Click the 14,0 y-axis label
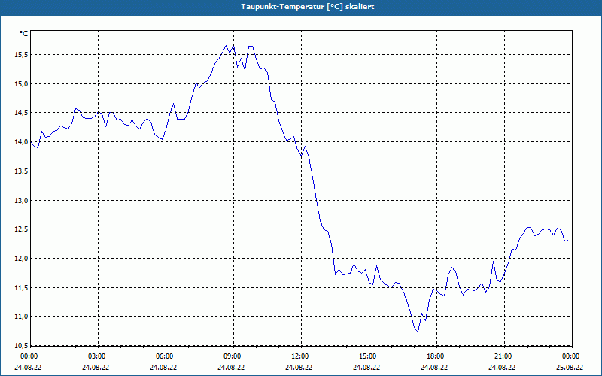Image resolution: width=602 pixels, height=376 pixels. coord(21,142)
